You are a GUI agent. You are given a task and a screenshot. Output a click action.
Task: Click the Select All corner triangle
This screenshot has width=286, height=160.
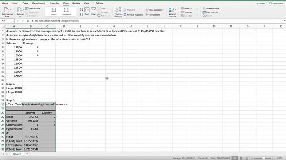click(3, 27)
